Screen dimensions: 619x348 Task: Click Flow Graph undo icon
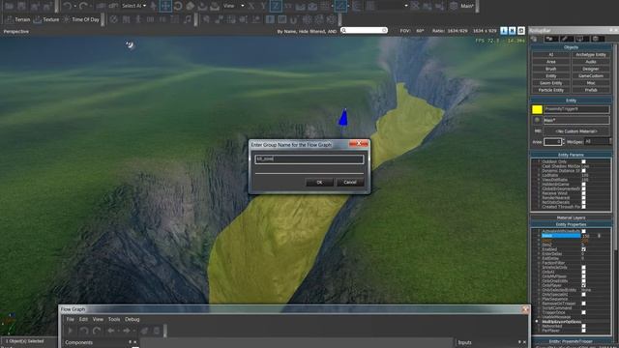(x=84, y=331)
